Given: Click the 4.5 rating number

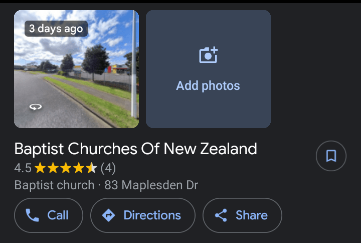Looking at the screenshot, I should click(x=23, y=168).
